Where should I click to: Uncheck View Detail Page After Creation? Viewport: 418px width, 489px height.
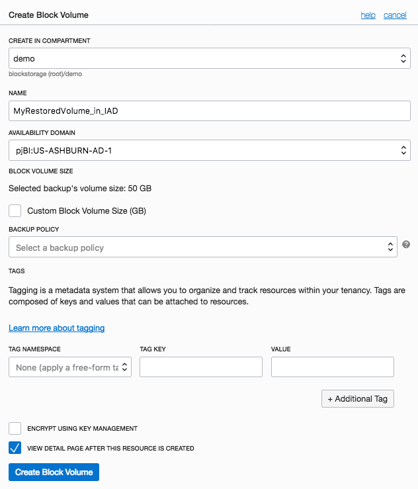pos(15,448)
